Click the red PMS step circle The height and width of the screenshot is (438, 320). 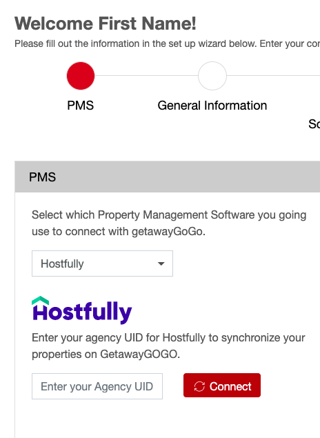(81, 76)
